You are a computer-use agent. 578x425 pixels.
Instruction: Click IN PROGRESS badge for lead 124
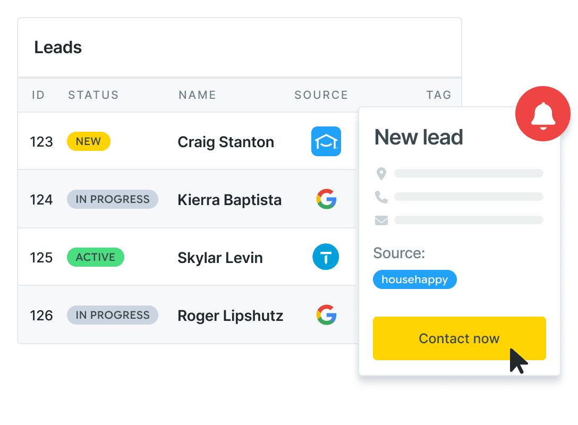tap(113, 199)
